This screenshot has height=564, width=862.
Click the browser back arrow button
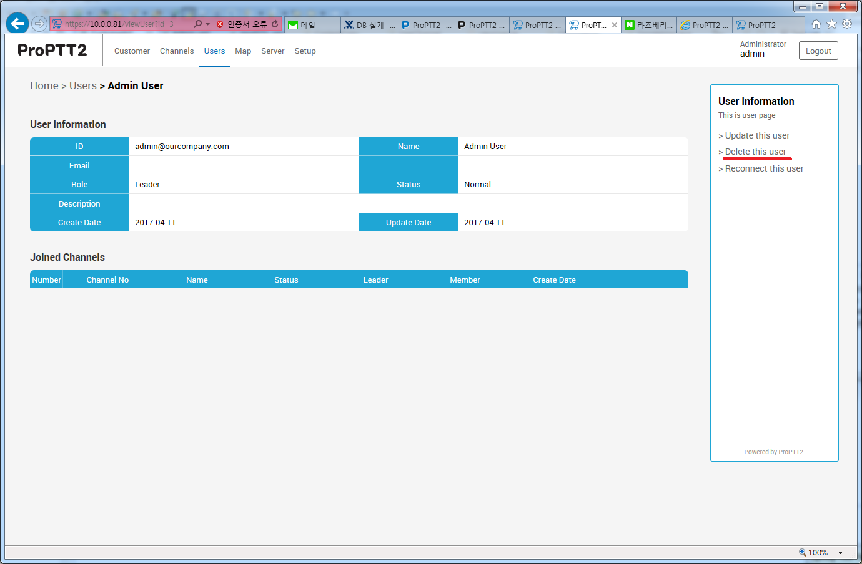[x=17, y=24]
